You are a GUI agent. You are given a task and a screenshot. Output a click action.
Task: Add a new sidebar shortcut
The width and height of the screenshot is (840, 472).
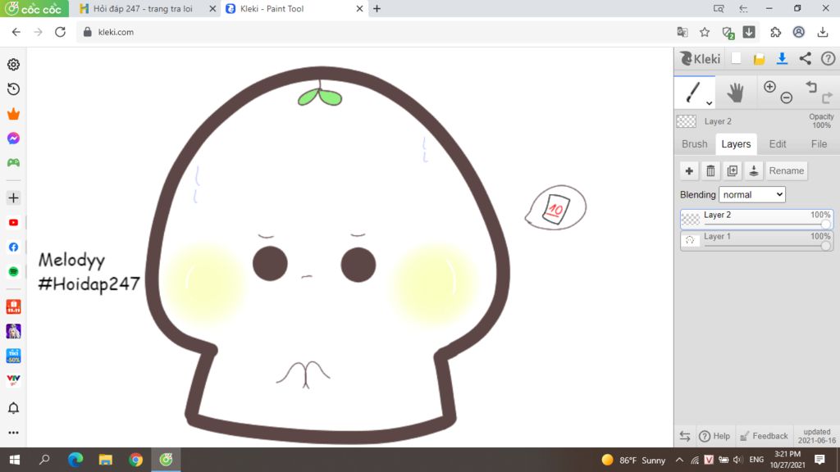[x=13, y=198]
